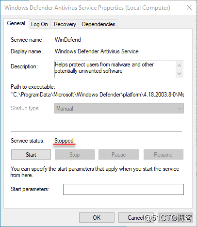Click the Helps protect users description text
The image size is (197, 227).
(104, 68)
